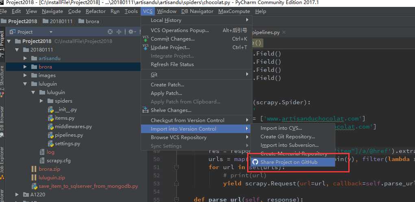Click the pipelines.py file icon in tree
The image size is (415, 202).
click(x=50, y=135)
